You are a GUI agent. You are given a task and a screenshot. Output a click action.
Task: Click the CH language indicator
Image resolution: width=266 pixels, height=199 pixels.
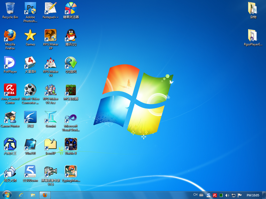(x=195, y=195)
